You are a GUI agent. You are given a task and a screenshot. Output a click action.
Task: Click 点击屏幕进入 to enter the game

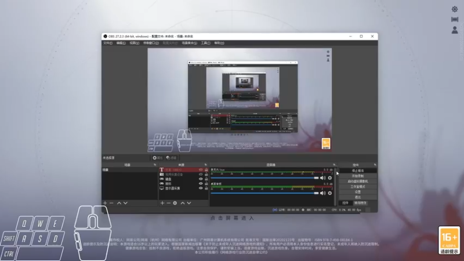click(x=232, y=218)
